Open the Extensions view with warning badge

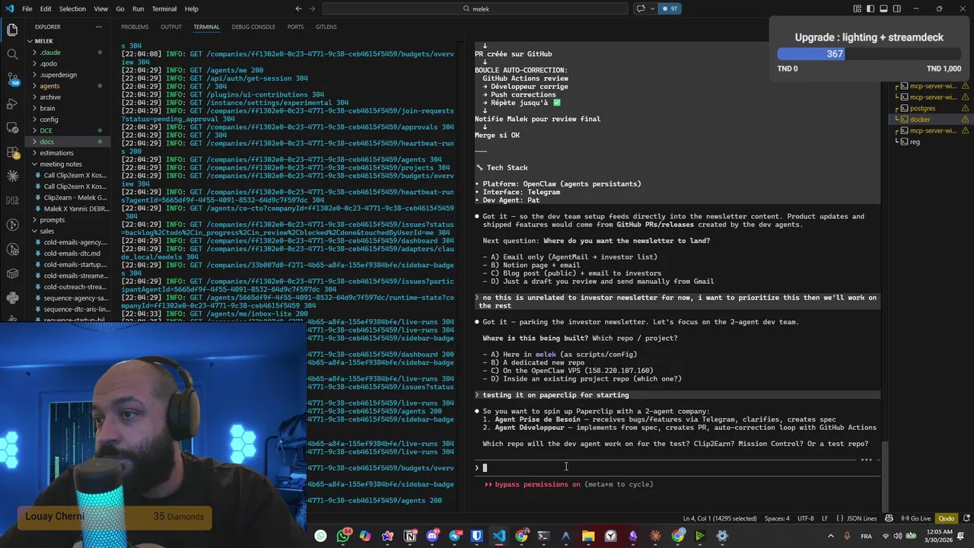[x=12, y=152]
